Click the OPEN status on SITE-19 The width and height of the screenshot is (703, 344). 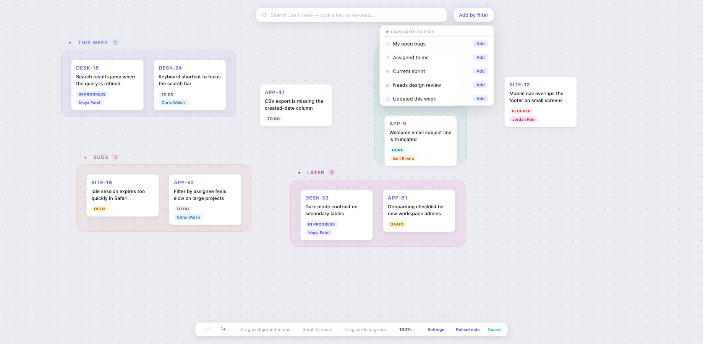coord(99,209)
